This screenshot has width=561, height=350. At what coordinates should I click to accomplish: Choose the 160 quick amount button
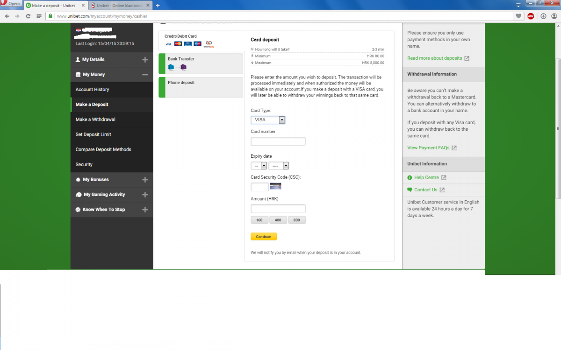pyautogui.click(x=259, y=220)
